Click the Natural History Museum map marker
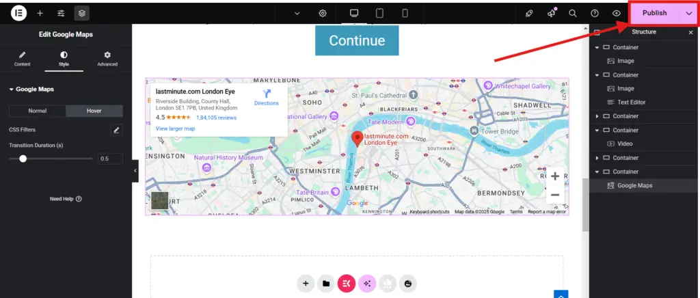This screenshot has height=298, width=700. pyautogui.click(x=206, y=167)
